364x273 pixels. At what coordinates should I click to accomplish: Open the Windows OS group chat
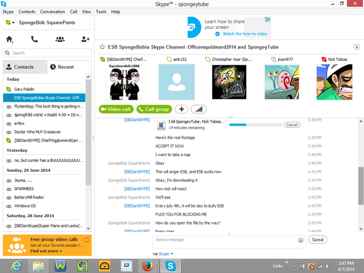[x=44, y=206]
